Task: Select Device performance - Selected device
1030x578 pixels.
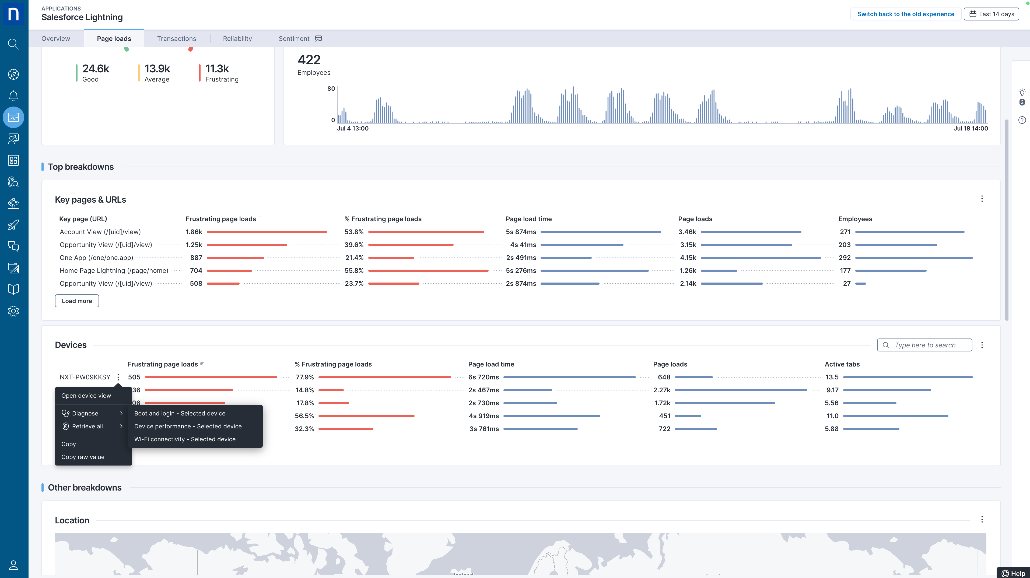Action: pyautogui.click(x=188, y=426)
